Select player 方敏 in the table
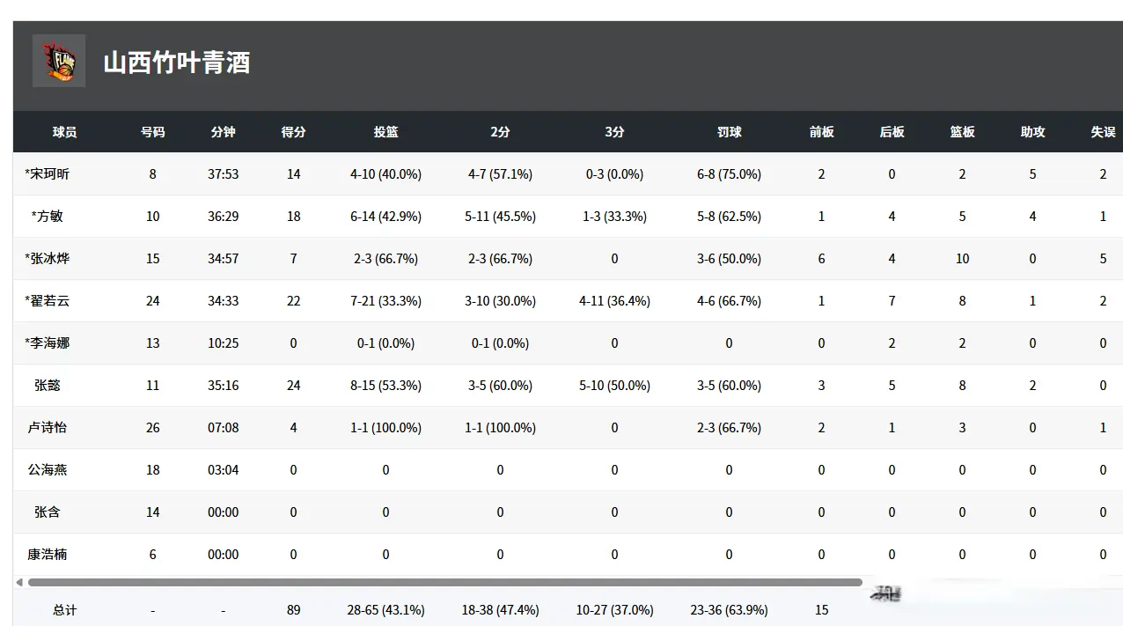This screenshot has width=1123, height=626. pos(49,217)
